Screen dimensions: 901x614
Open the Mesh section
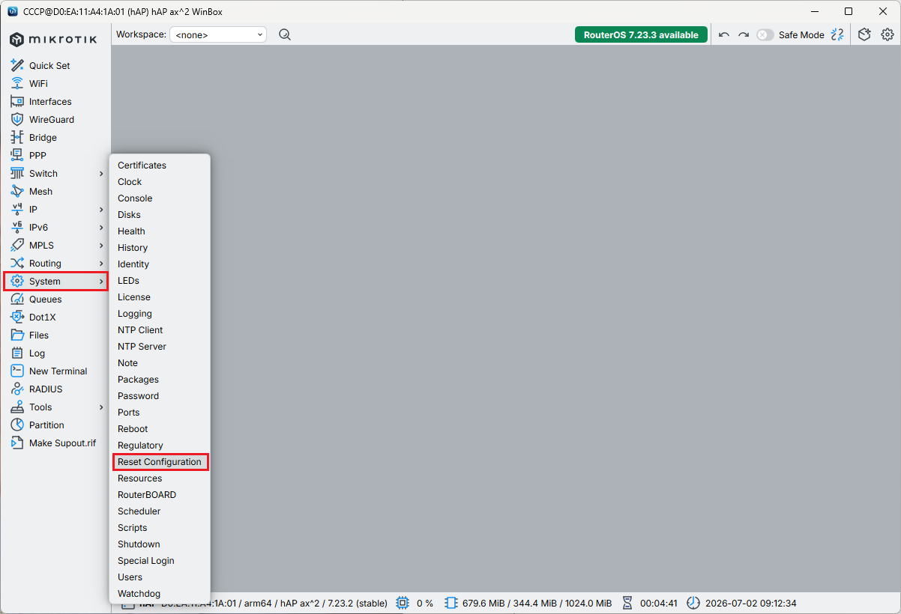(31, 192)
